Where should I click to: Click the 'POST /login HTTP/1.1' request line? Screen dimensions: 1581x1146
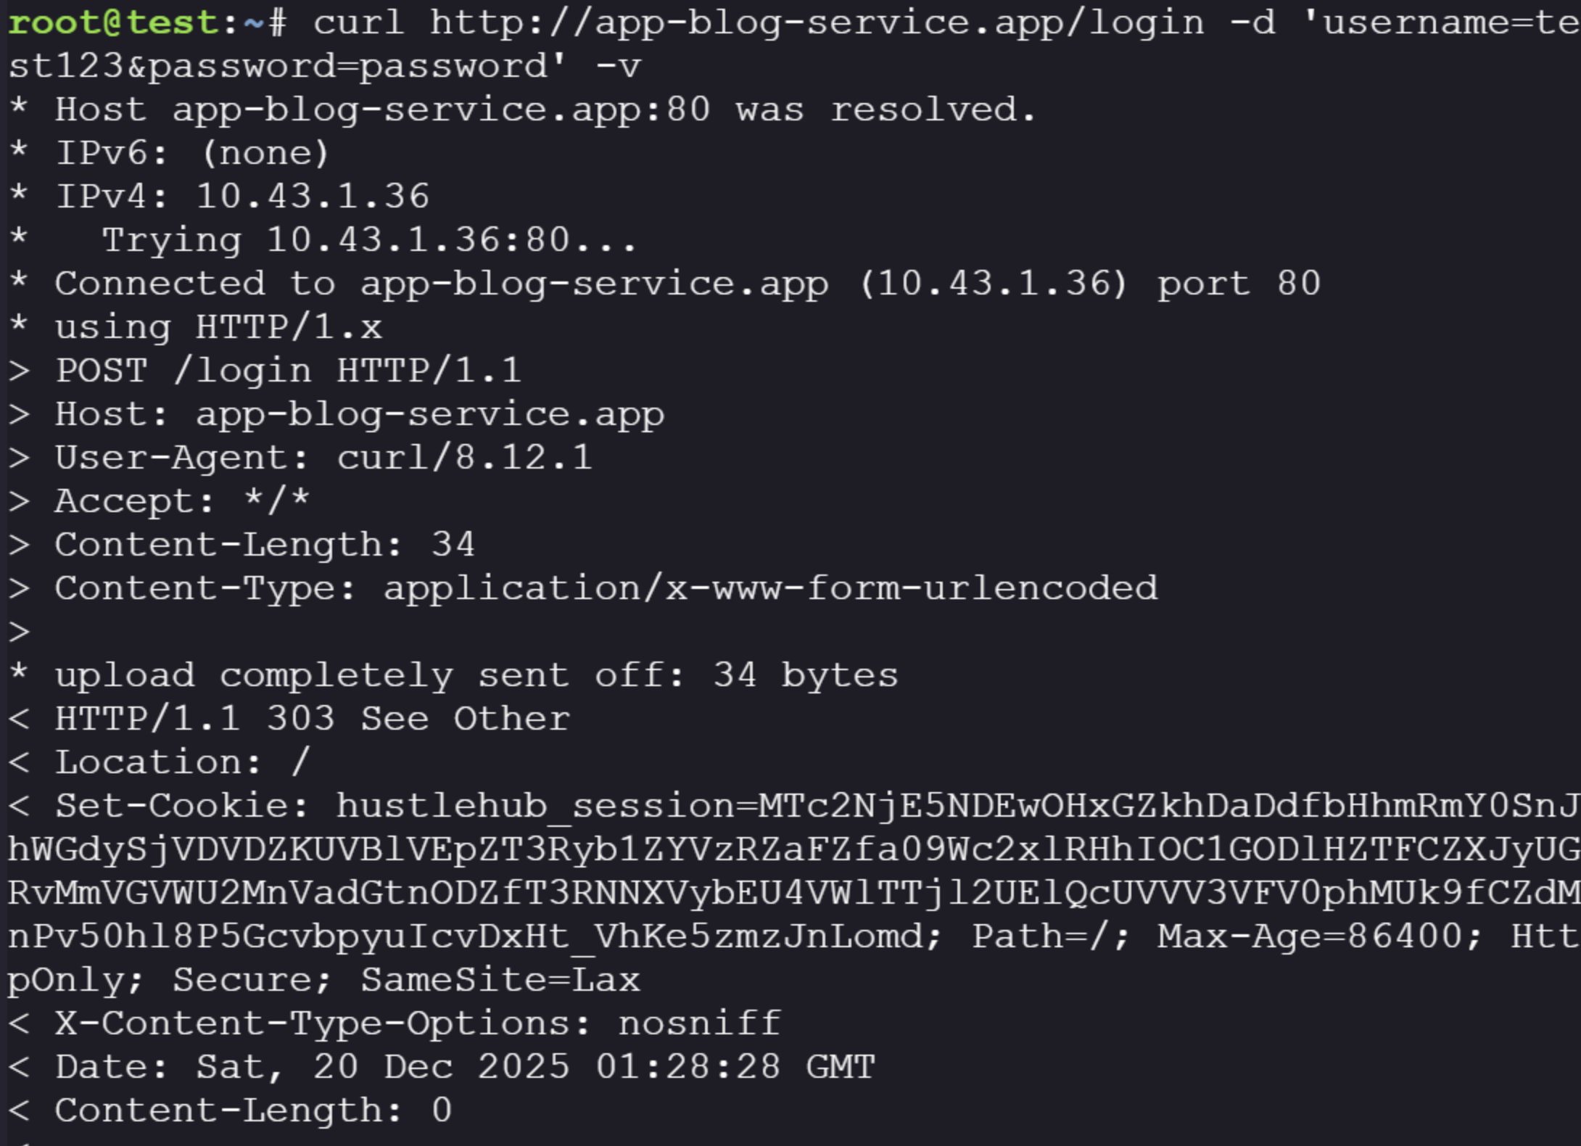[x=288, y=371]
